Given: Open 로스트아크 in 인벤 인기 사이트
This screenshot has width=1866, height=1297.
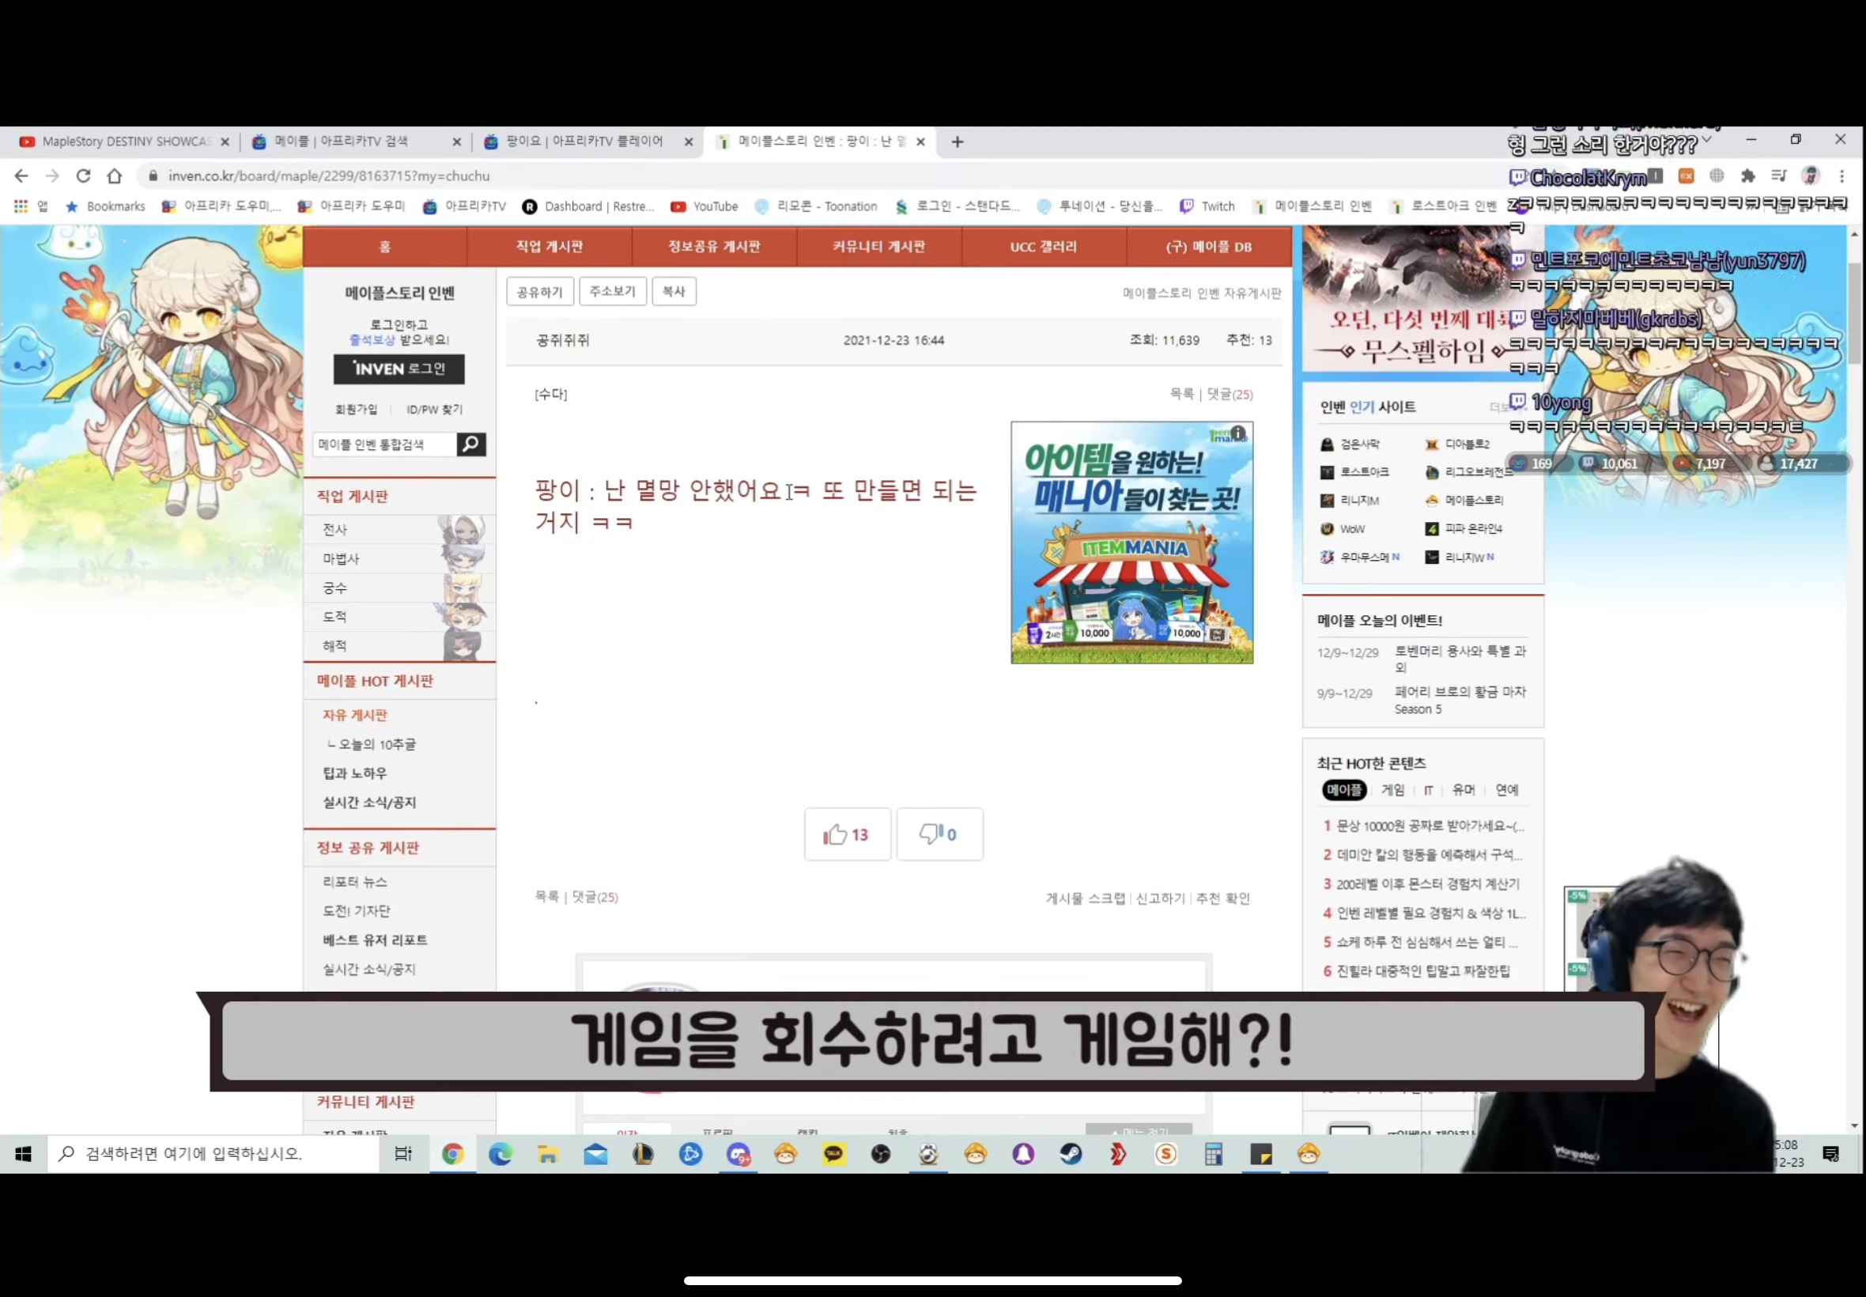Looking at the screenshot, I should 1355,472.
